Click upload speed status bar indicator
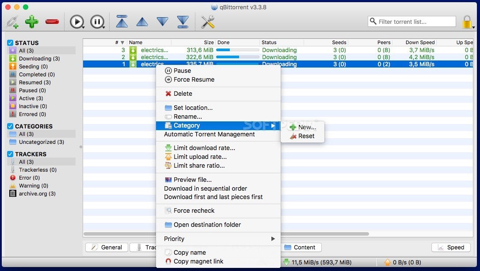Viewport: 480px width, 271px height. pos(403,262)
